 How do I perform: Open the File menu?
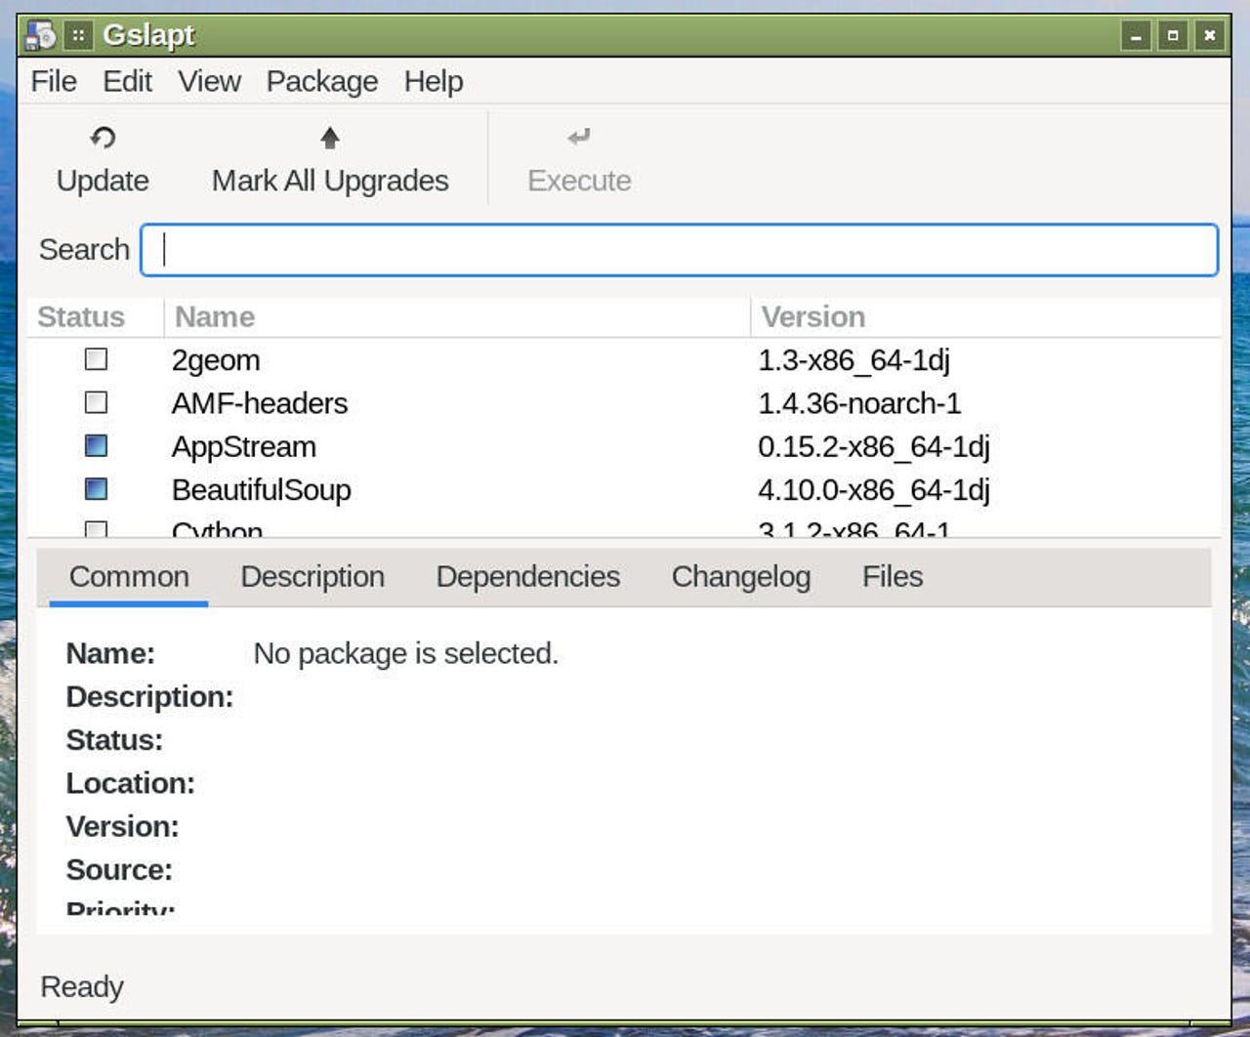[x=54, y=81]
